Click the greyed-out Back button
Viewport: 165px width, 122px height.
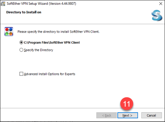click(107, 115)
